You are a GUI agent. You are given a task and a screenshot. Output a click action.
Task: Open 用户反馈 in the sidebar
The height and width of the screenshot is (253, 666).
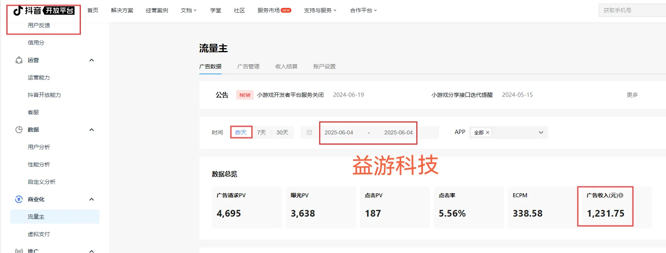click(39, 25)
